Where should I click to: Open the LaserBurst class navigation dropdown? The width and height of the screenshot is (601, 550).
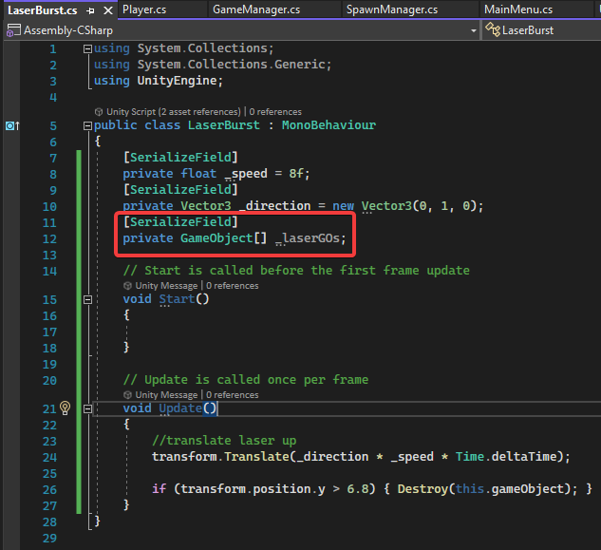tap(541, 30)
